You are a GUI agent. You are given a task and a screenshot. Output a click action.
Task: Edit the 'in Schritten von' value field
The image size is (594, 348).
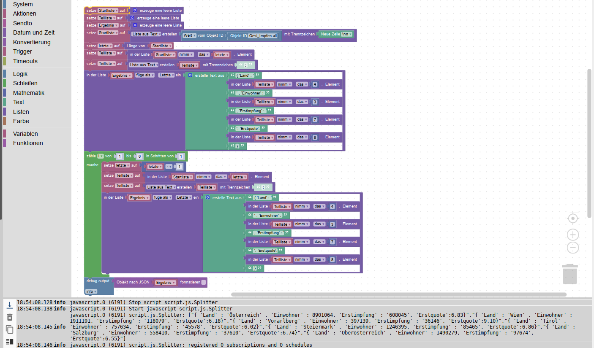[181, 156]
